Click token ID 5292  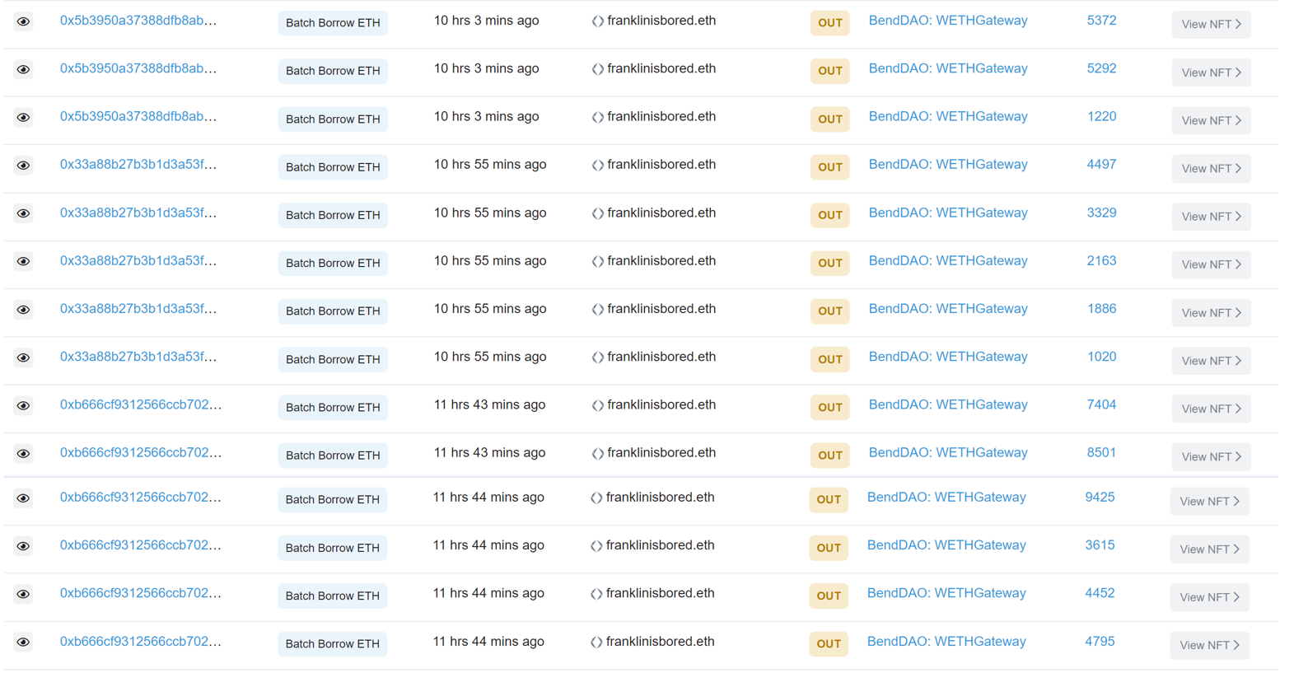tap(1101, 68)
